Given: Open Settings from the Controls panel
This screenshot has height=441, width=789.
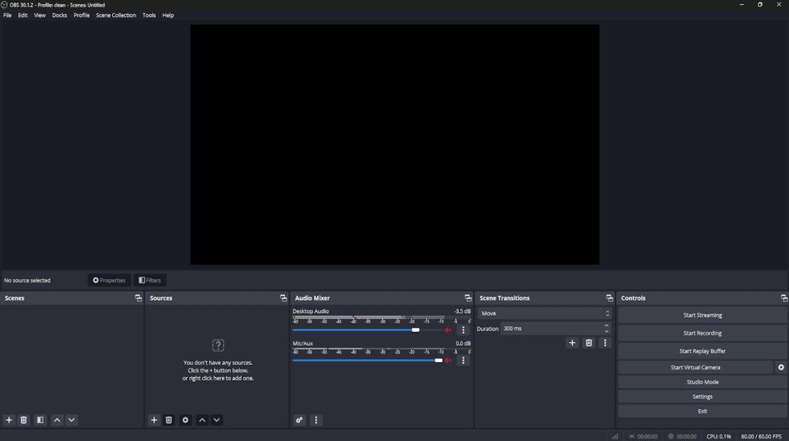Looking at the screenshot, I should tap(702, 396).
